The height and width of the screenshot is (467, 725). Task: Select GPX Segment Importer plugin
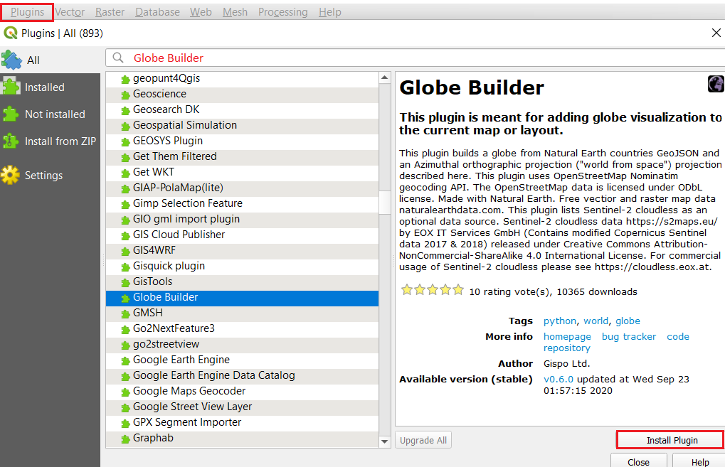coord(243,422)
